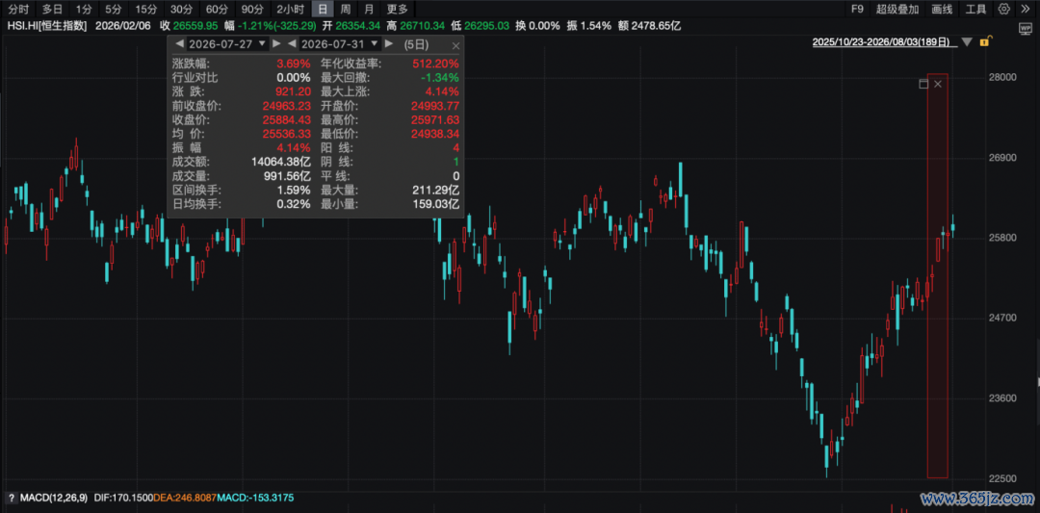Select the 日 daily period tab
The width and height of the screenshot is (1040, 513).
[323, 10]
